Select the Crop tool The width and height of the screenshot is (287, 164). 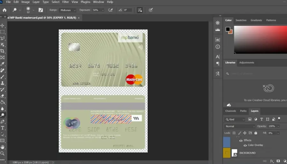pos(2,51)
